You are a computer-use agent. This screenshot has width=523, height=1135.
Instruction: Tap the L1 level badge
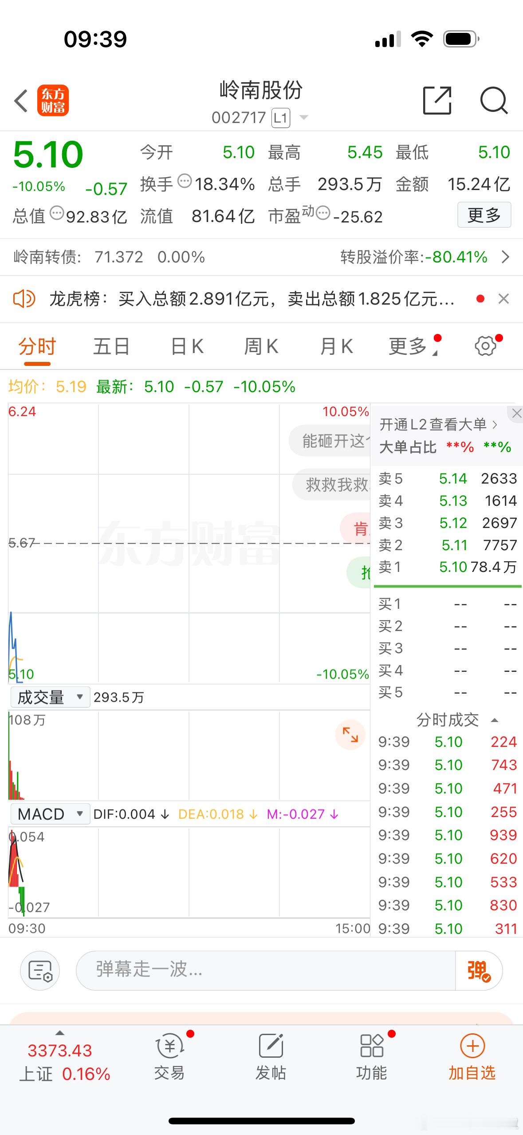click(x=281, y=118)
